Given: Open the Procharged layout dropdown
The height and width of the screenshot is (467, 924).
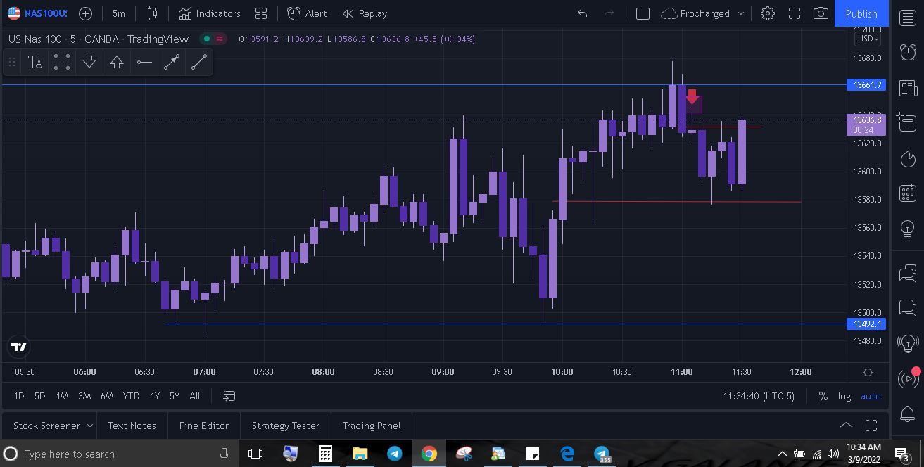Looking at the screenshot, I should click(x=704, y=13).
